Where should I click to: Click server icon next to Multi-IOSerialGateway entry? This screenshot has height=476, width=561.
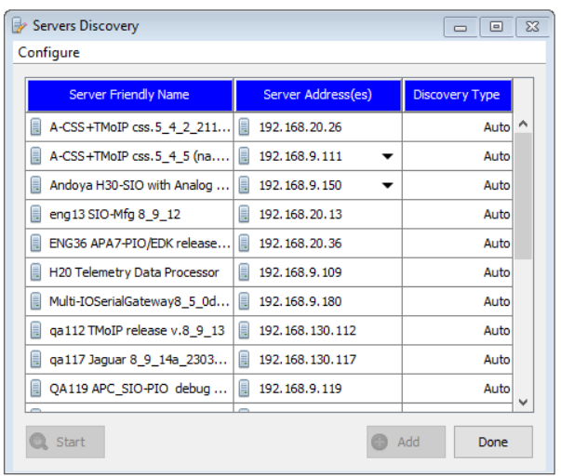tap(36, 301)
